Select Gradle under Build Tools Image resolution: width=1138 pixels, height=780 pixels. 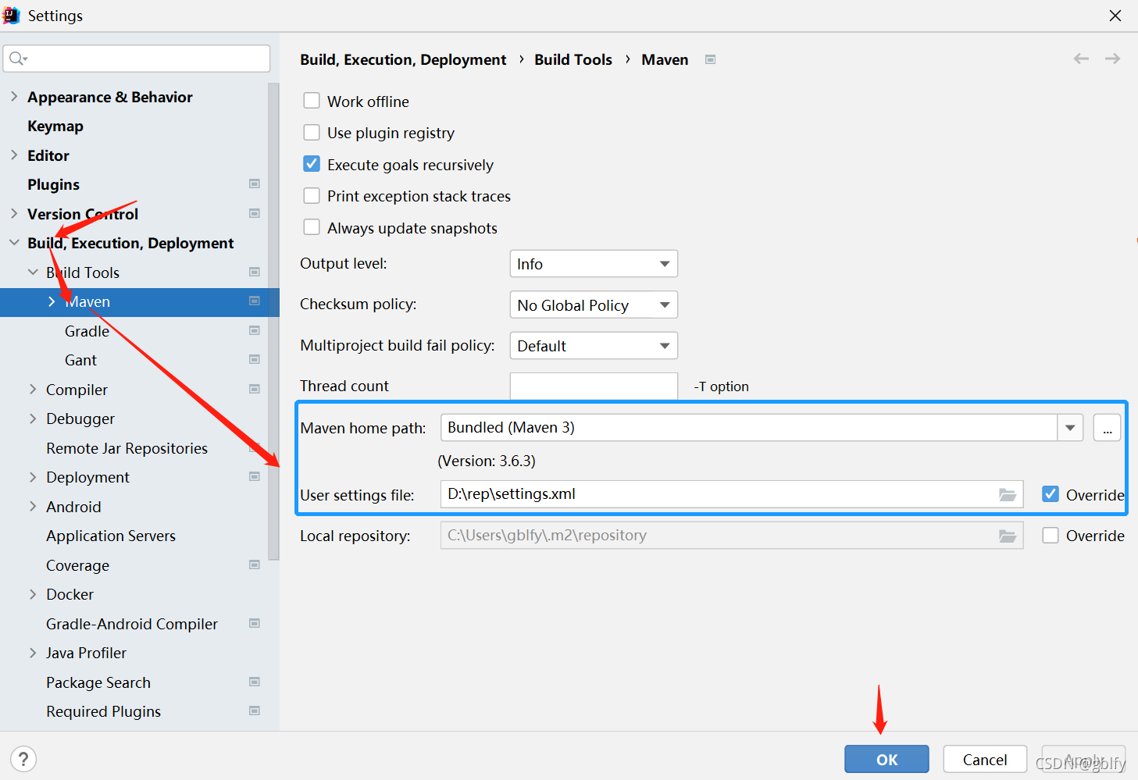(x=87, y=331)
